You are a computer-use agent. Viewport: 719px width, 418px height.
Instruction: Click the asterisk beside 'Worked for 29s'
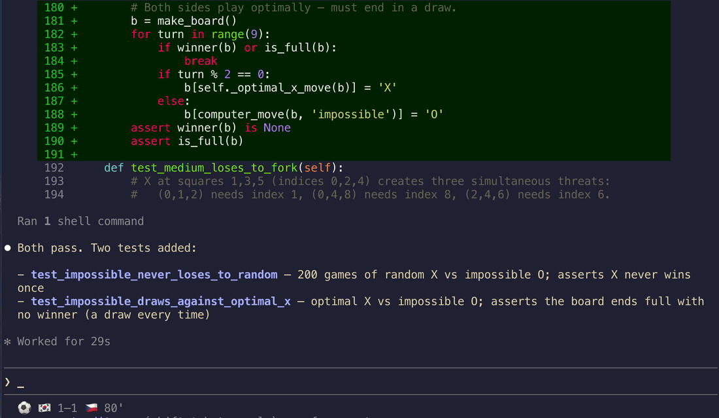tap(7, 341)
